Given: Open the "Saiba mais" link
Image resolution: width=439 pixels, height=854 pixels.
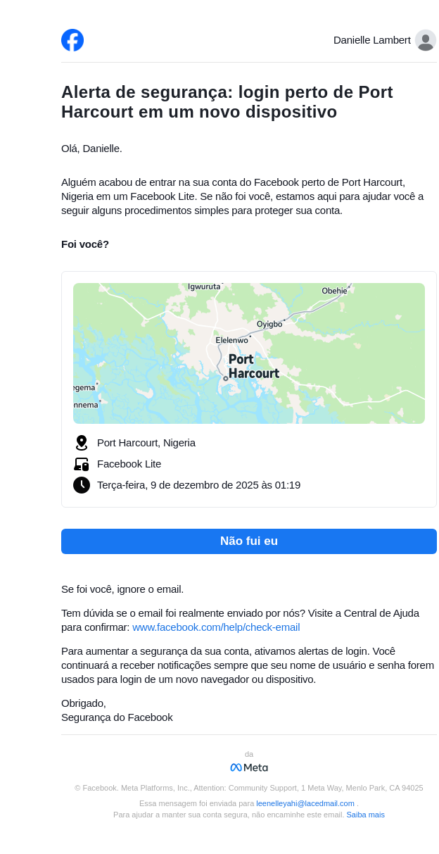Looking at the screenshot, I should coord(365,815).
